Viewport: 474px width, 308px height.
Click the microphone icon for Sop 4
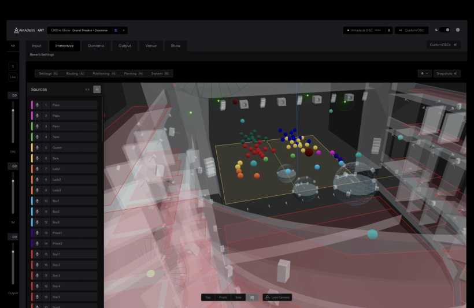pyautogui.click(x=37, y=286)
